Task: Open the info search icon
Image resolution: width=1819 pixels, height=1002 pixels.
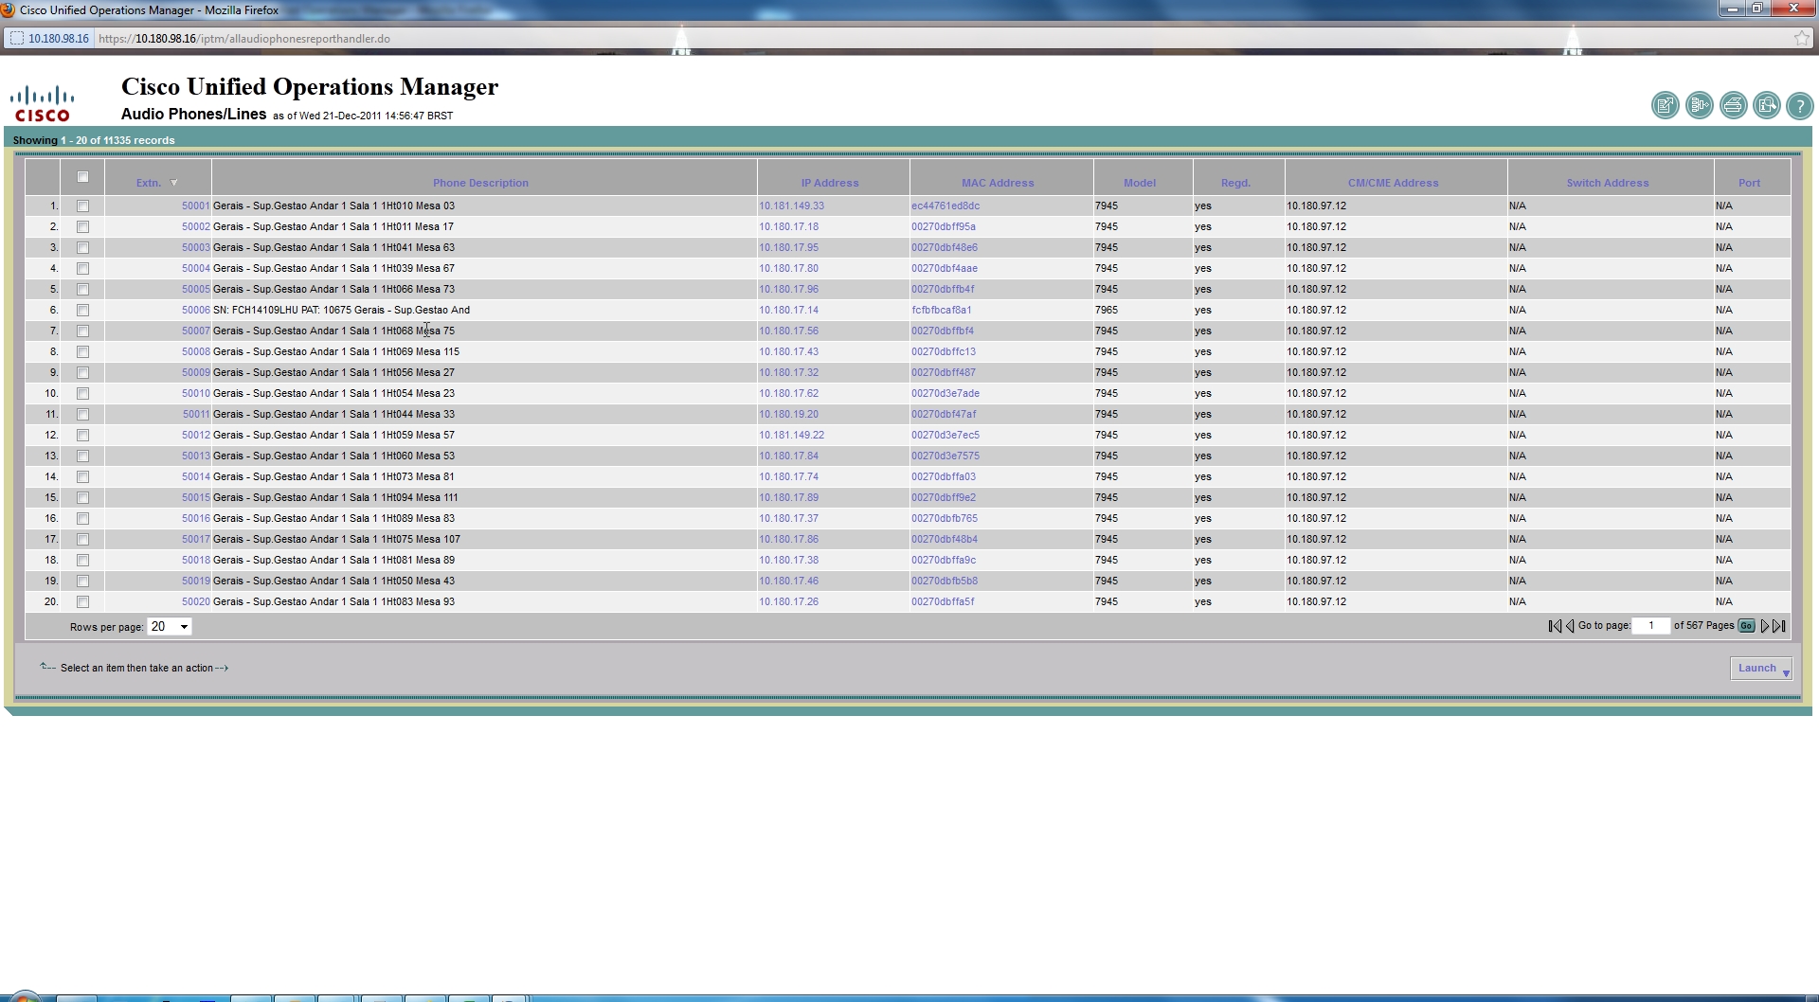Action: point(1767,105)
